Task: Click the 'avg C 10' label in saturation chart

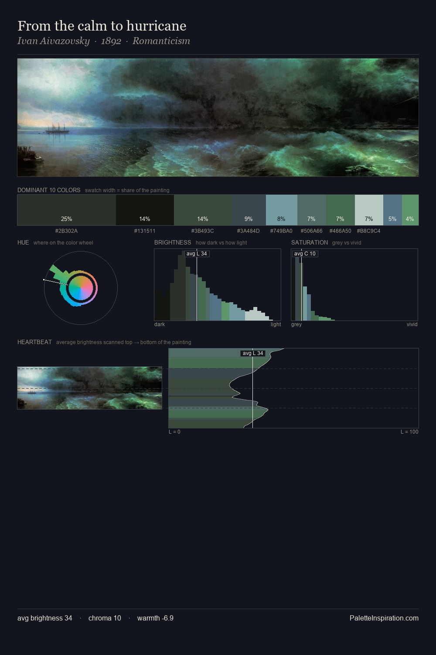Action: pyautogui.click(x=305, y=254)
